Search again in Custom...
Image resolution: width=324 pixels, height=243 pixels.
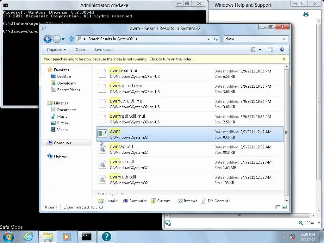point(162,201)
